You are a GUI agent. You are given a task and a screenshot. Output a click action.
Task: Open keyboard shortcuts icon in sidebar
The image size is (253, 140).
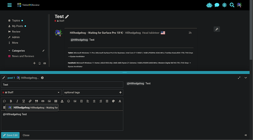(45, 63)
